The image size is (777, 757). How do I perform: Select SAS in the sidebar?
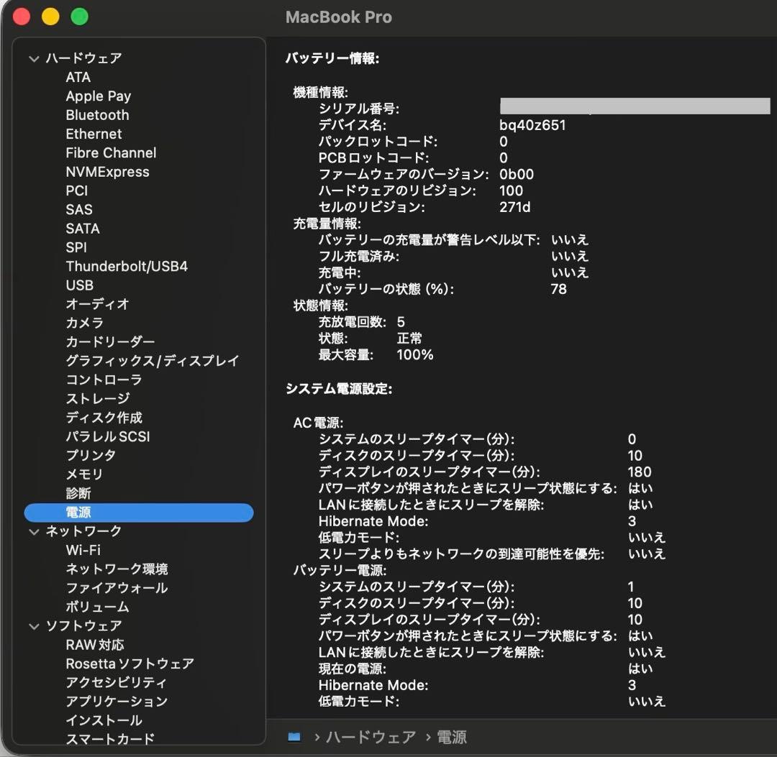(x=79, y=209)
